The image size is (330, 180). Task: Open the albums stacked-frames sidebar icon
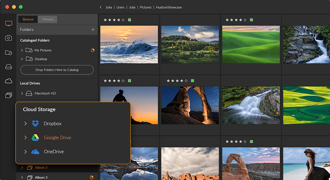click(x=8, y=96)
